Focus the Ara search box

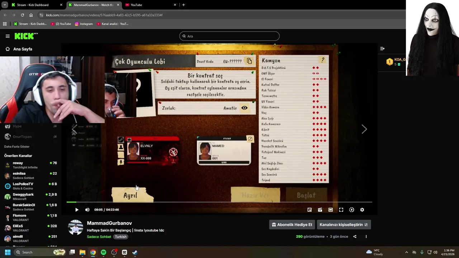[229, 36]
